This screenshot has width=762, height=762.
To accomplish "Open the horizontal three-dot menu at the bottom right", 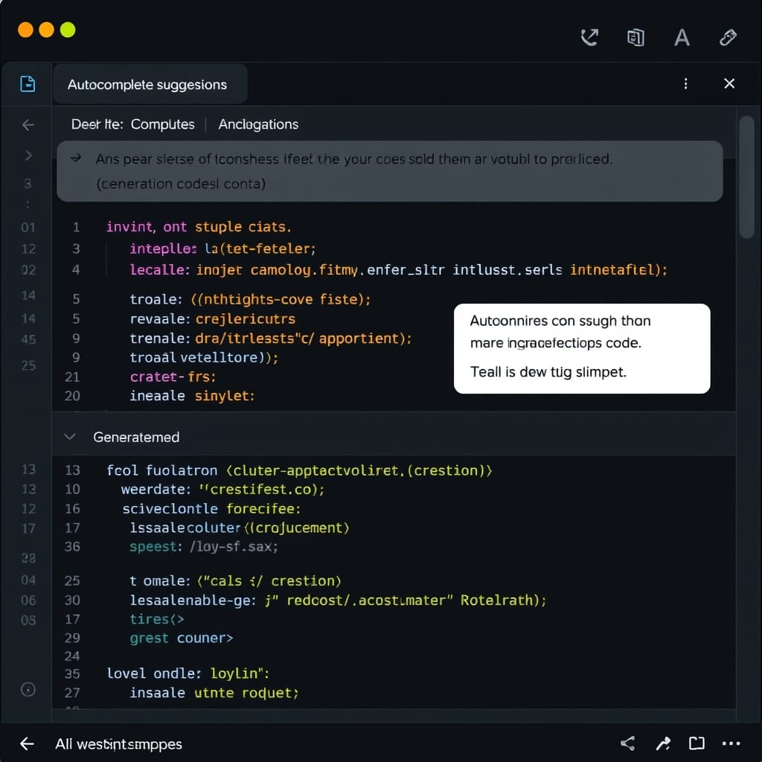I will pos(731,743).
